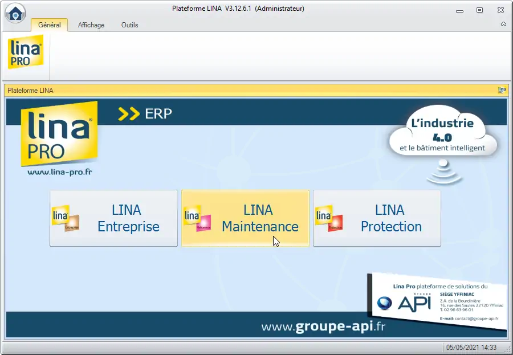Launch the LINA Maintenance module
Screen dimensions: 513x355
tap(245, 218)
